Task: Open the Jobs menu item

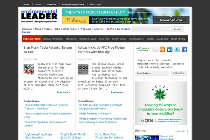Action: coord(57,29)
